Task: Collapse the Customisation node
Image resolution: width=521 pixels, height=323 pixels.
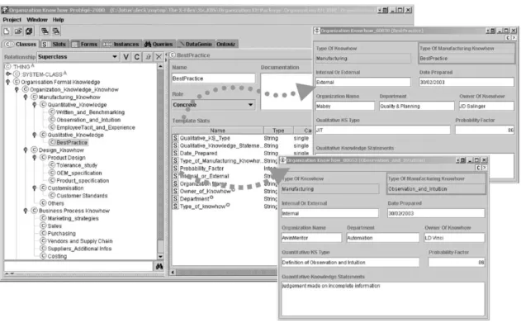Action: tap(34, 188)
